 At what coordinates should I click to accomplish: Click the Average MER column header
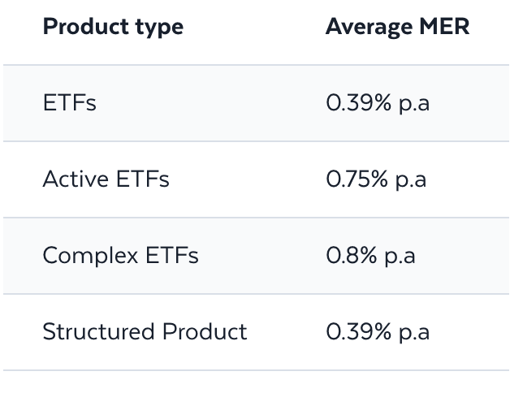click(397, 27)
